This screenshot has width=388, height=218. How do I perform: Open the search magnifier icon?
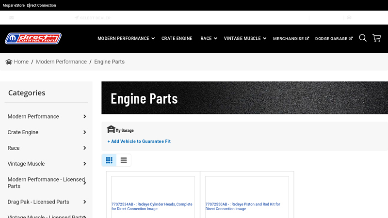(x=363, y=38)
